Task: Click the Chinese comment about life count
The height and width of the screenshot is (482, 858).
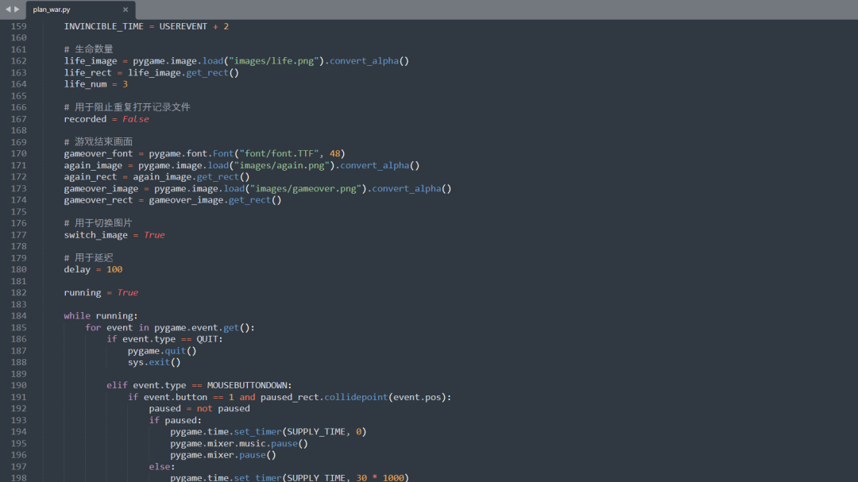Action: pos(87,48)
